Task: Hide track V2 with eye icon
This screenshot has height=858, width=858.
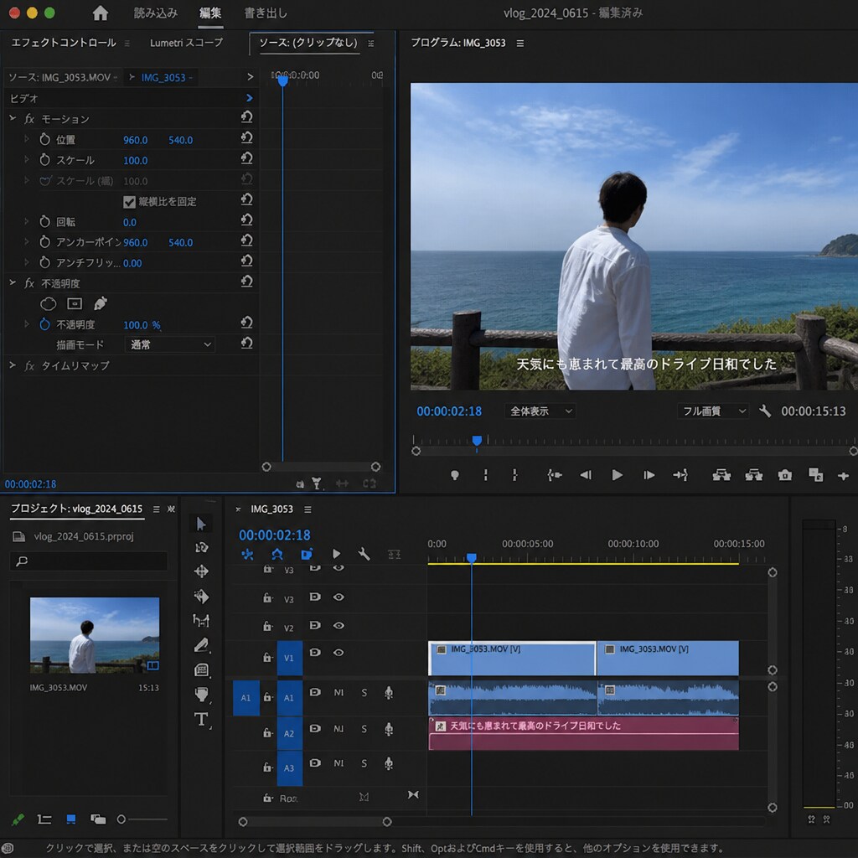Action: point(339,625)
